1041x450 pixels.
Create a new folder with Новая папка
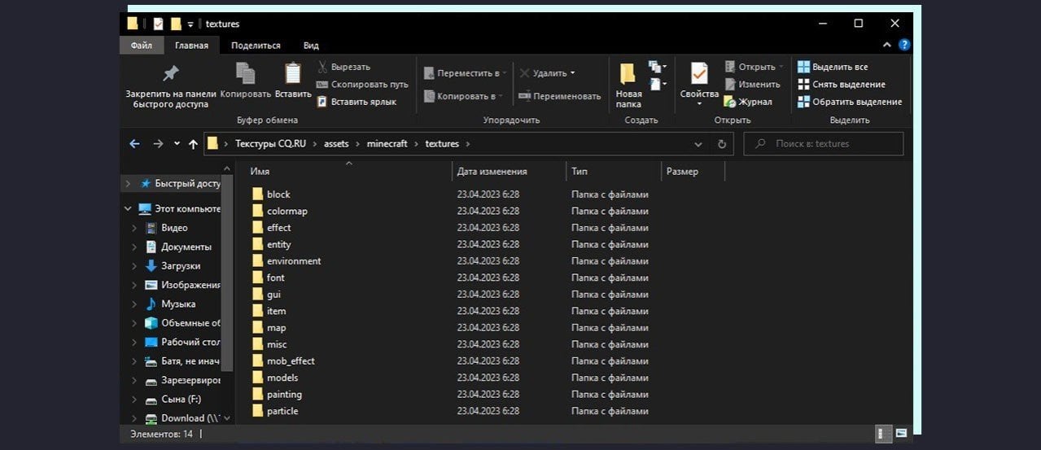pos(628,85)
